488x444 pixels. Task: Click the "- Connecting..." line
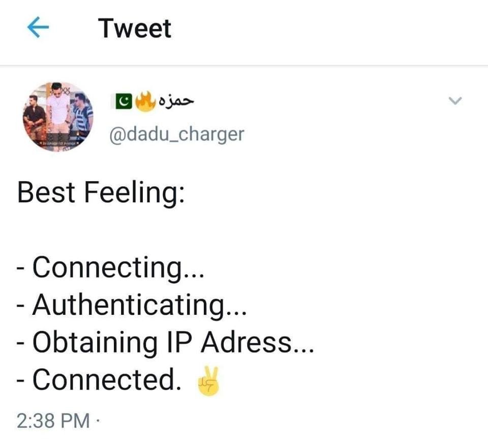[x=110, y=268]
